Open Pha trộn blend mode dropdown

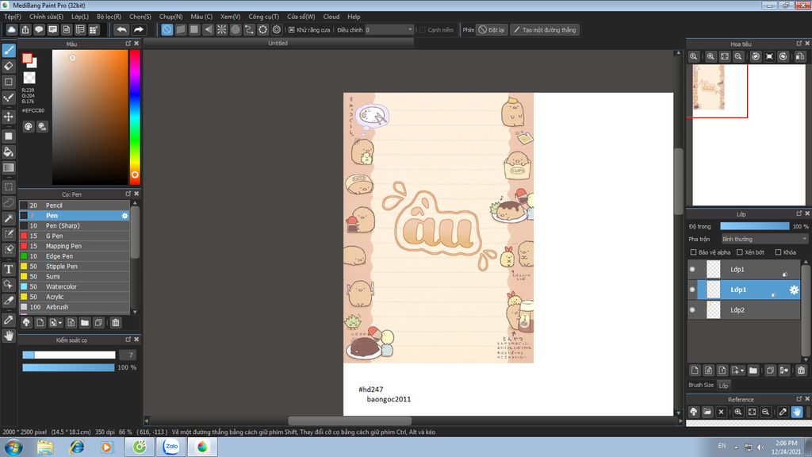tap(764, 239)
